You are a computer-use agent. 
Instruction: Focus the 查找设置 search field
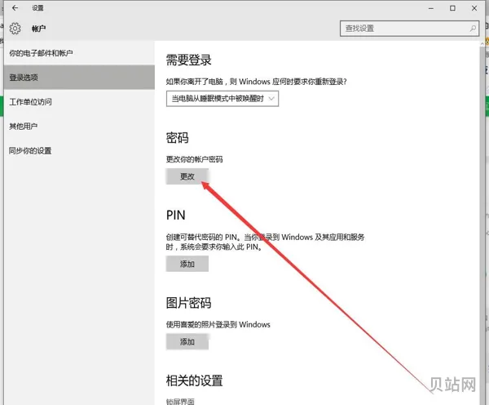click(409, 29)
